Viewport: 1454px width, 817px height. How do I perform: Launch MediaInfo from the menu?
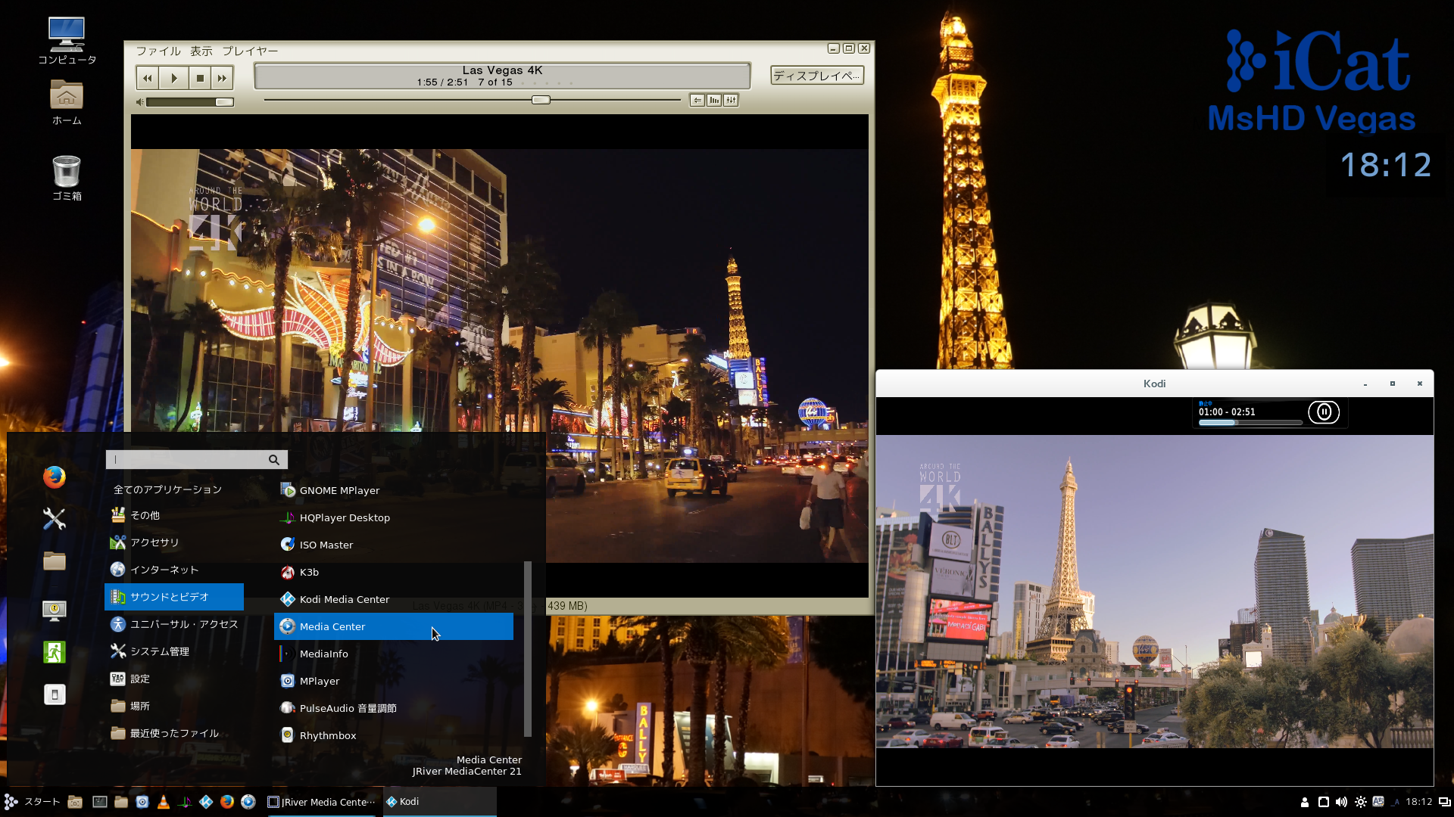click(394, 654)
